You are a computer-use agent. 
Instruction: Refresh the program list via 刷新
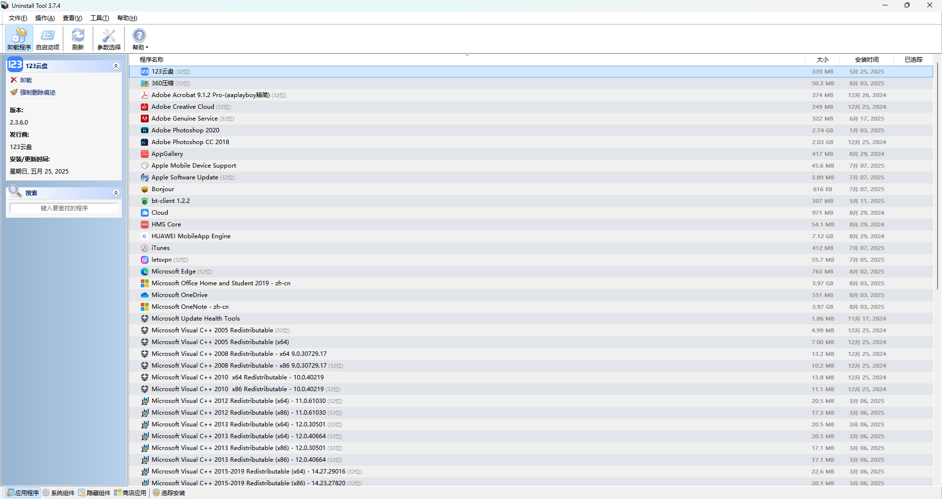point(78,39)
